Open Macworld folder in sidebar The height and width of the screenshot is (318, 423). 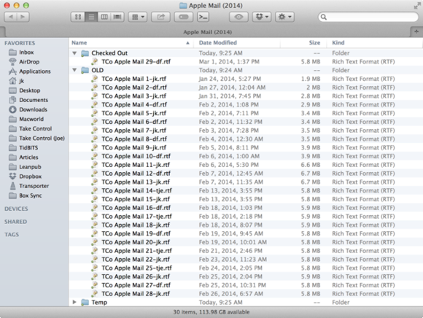(31, 119)
